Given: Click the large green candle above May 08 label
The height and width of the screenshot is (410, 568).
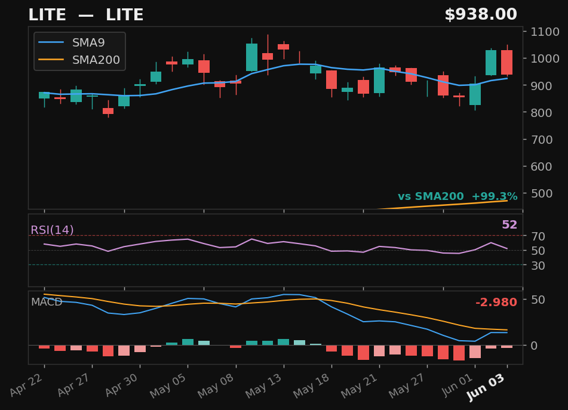Looking at the screenshot, I should pos(252,57).
